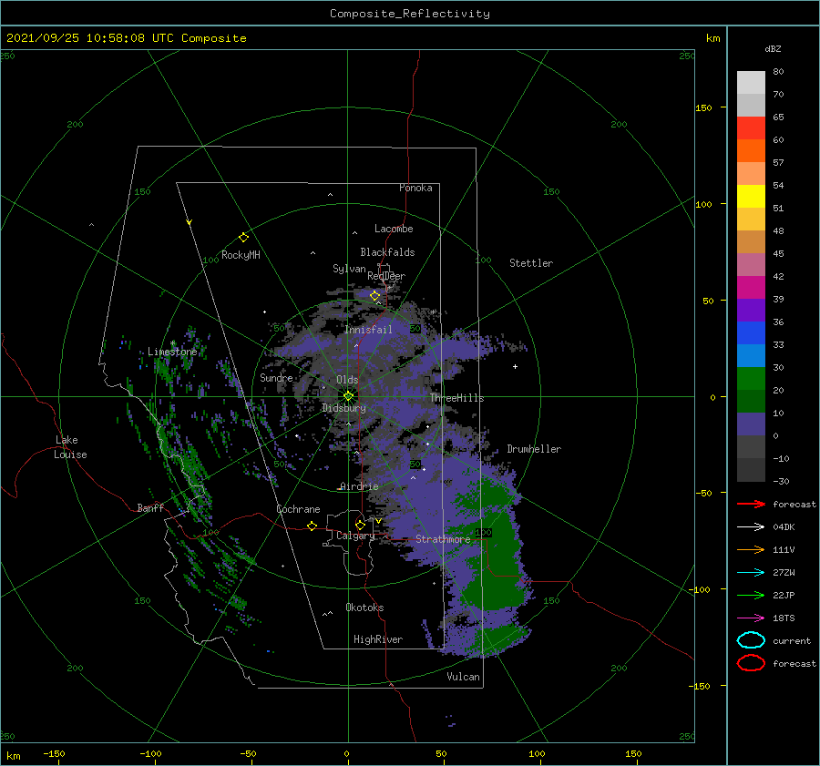The width and height of the screenshot is (820, 766).
Task: Click the 'HighRiver' map label
Action: [x=378, y=639]
